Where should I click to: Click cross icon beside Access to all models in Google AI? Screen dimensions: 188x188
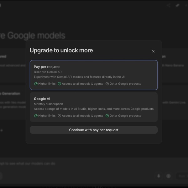(59, 116)
